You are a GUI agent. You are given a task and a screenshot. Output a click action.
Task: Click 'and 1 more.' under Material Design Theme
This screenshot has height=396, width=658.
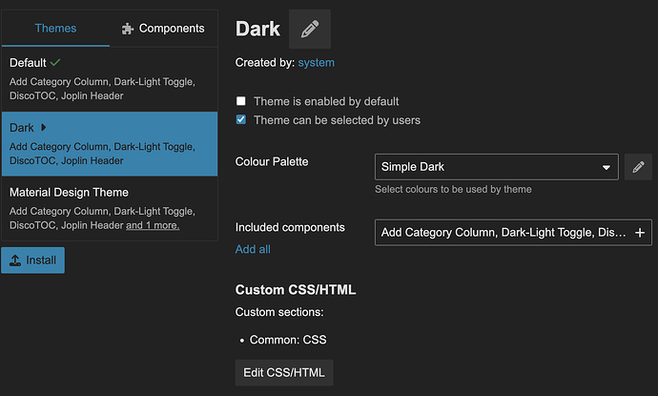pos(153,225)
